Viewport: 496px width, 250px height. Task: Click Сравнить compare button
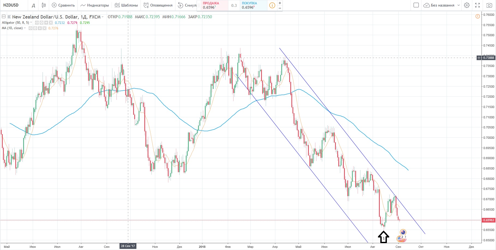(63, 5)
